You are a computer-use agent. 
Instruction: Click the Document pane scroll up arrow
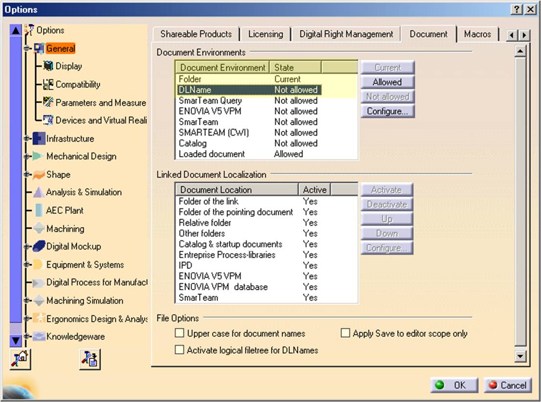pos(520,51)
